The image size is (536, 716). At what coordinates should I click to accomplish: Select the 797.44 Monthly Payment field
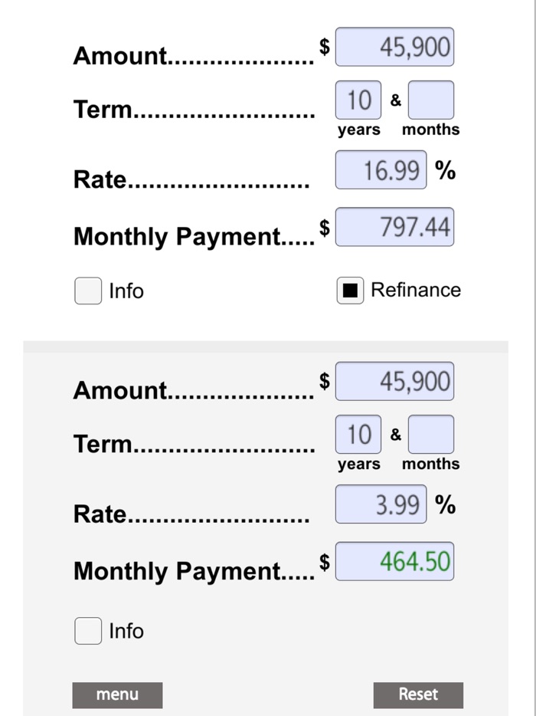[x=394, y=227]
